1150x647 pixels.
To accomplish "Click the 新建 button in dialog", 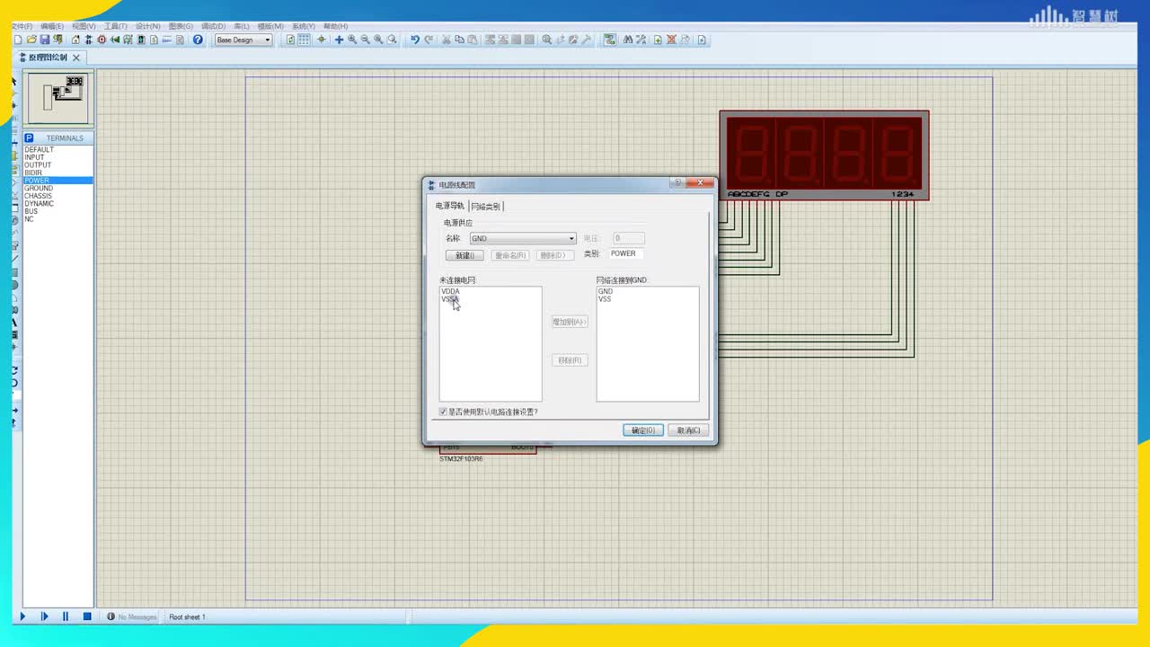I will click(x=464, y=255).
